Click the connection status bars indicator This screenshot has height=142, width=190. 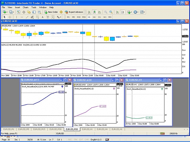[x=162, y=134]
